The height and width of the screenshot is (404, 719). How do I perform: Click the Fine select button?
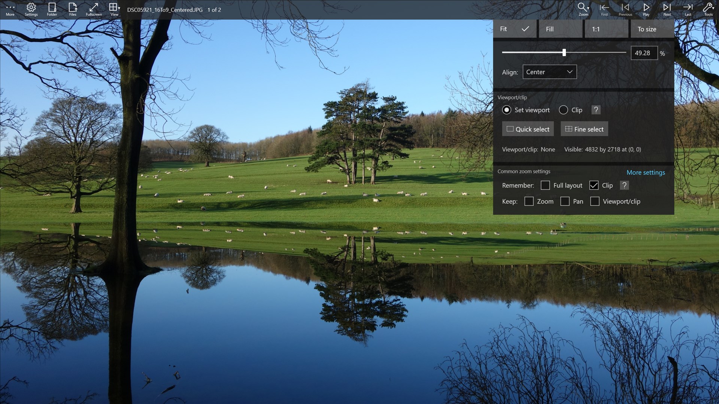tap(584, 129)
